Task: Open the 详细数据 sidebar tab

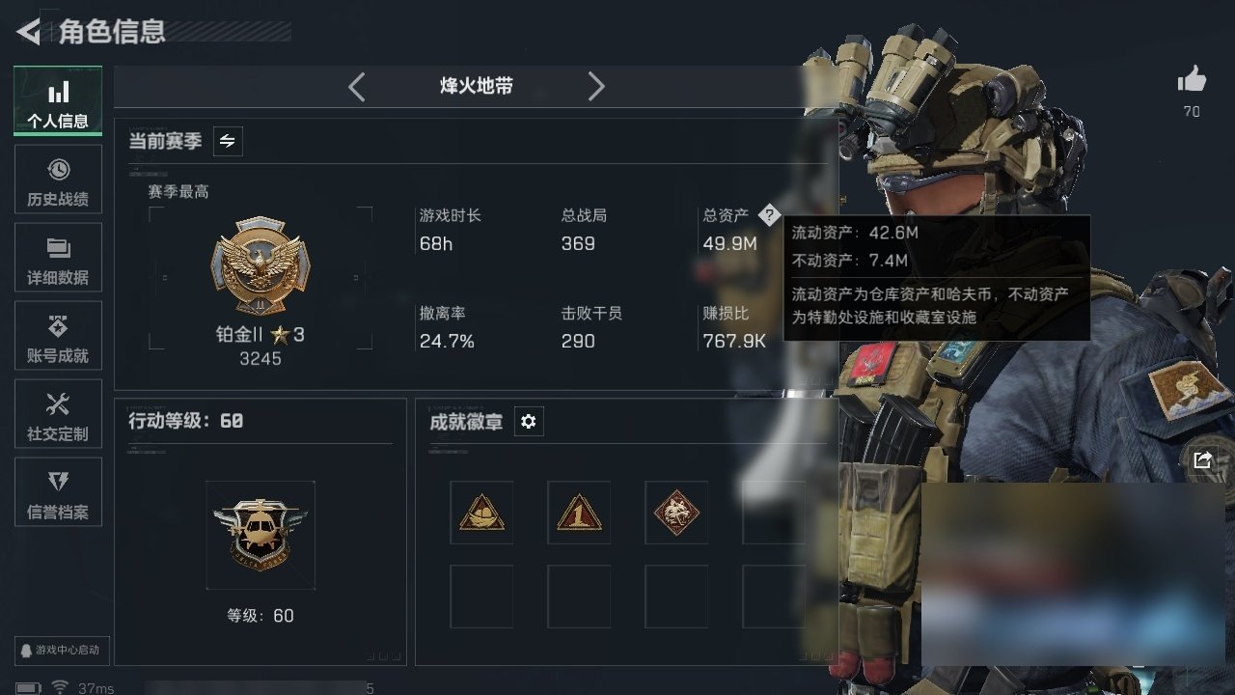Action: tap(58, 260)
